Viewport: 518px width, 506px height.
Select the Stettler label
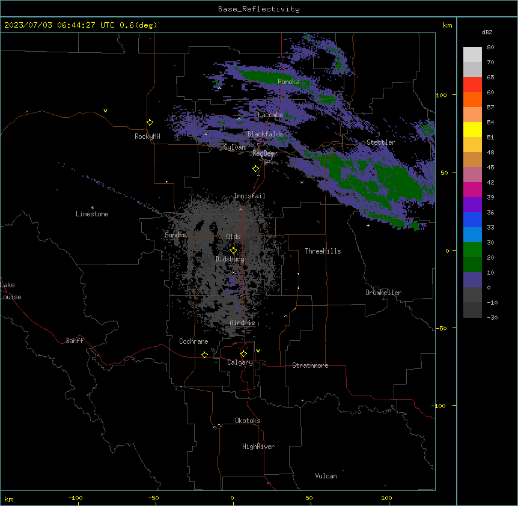[381, 142]
